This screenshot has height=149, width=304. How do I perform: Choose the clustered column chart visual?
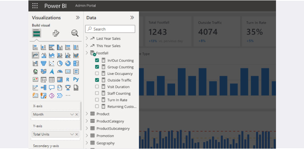point(60,47)
